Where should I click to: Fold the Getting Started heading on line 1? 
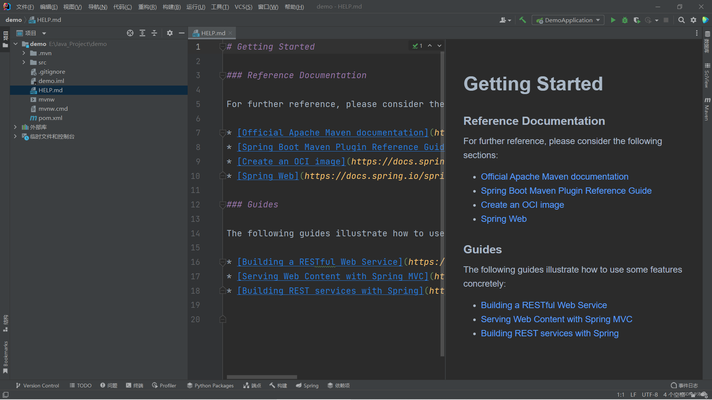tap(222, 47)
